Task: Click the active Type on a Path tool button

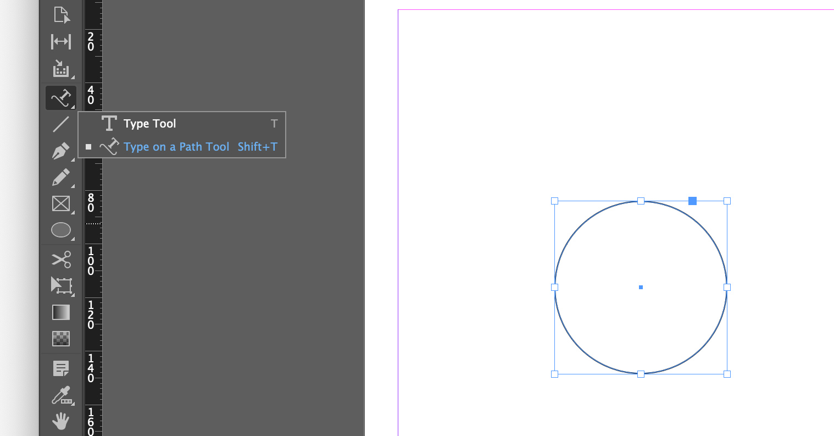Action: tap(61, 98)
